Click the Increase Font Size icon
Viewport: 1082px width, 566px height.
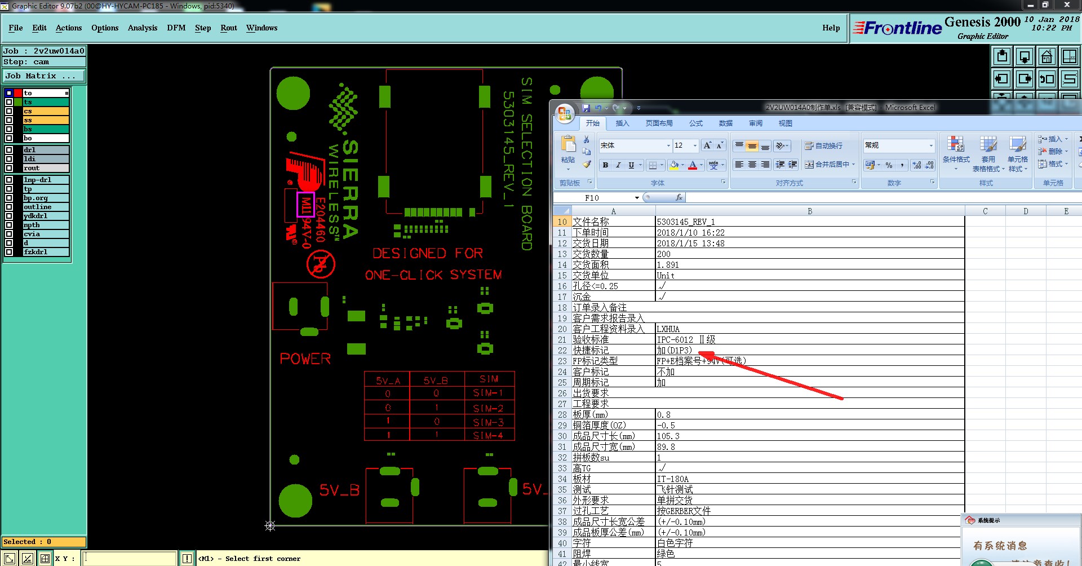[707, 145]
